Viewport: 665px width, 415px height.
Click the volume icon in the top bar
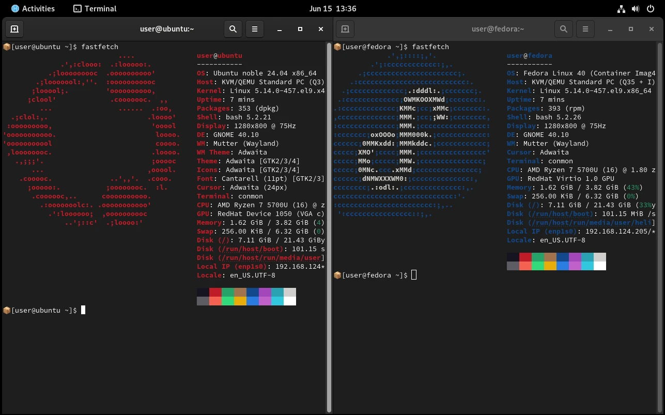point(636,9)
